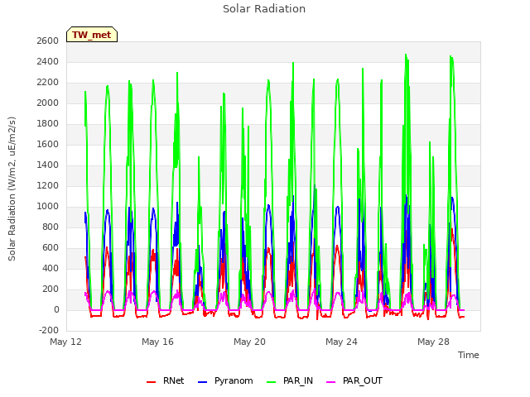The height and width of the screenshot is (397, 530).
Task: Click the 1000 y-axis tick label
Action: coord(48,206)
